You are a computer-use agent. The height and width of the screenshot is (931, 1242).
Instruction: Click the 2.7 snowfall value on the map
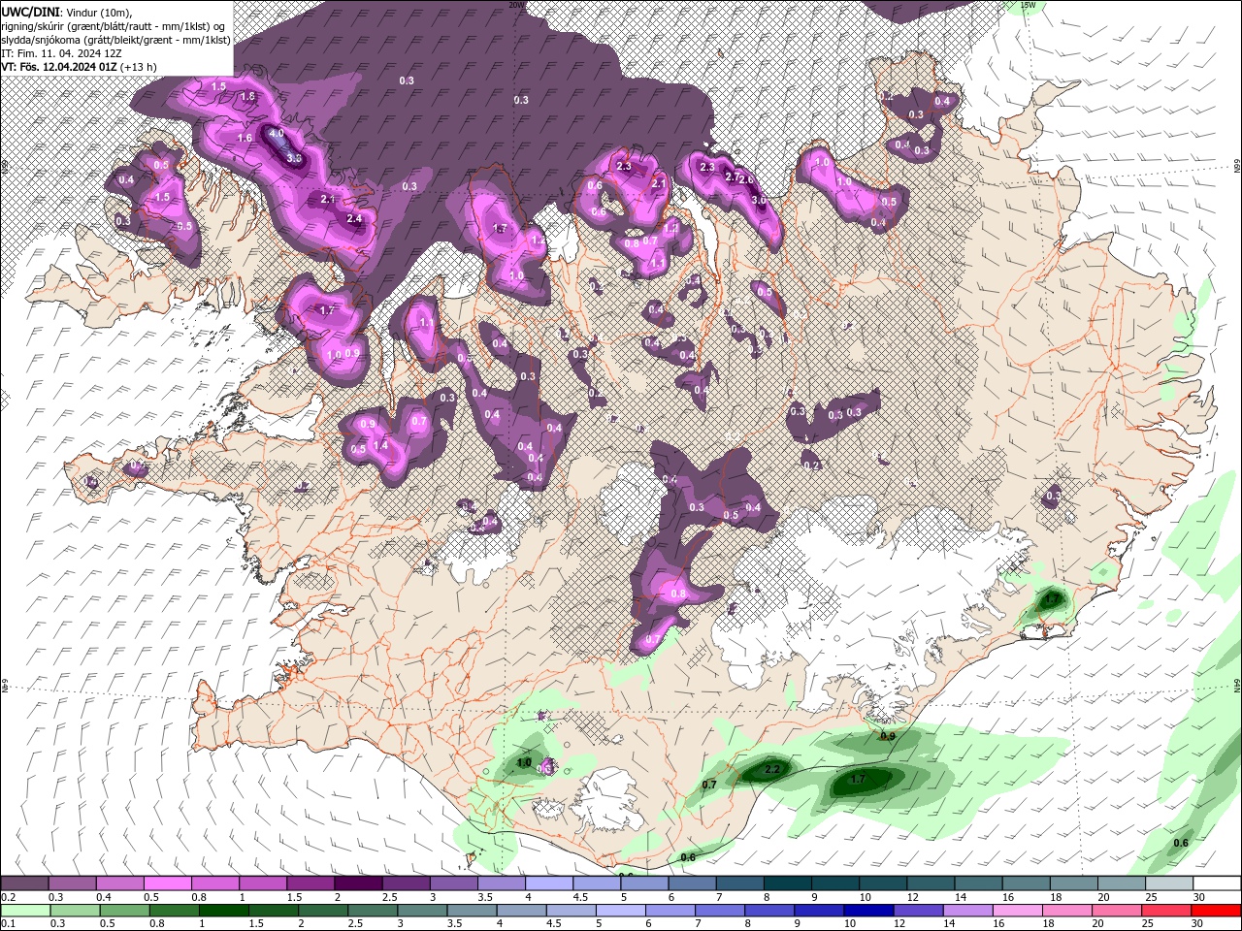point(733,177)
